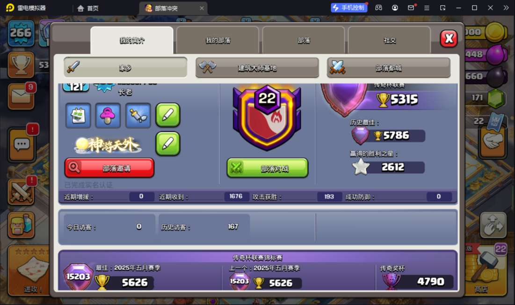The image size is (515, 305).
Task: Click the calendar label icon
Action: (x=78, y=115)
